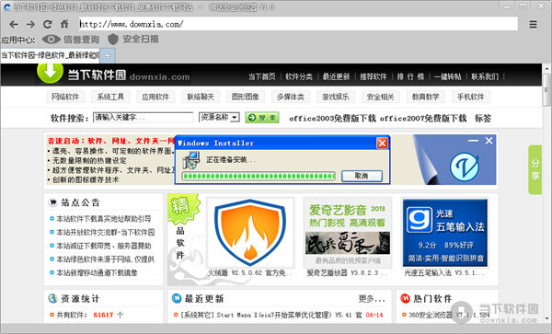Open office2003免费版下载 link

[x=332, y=119]
